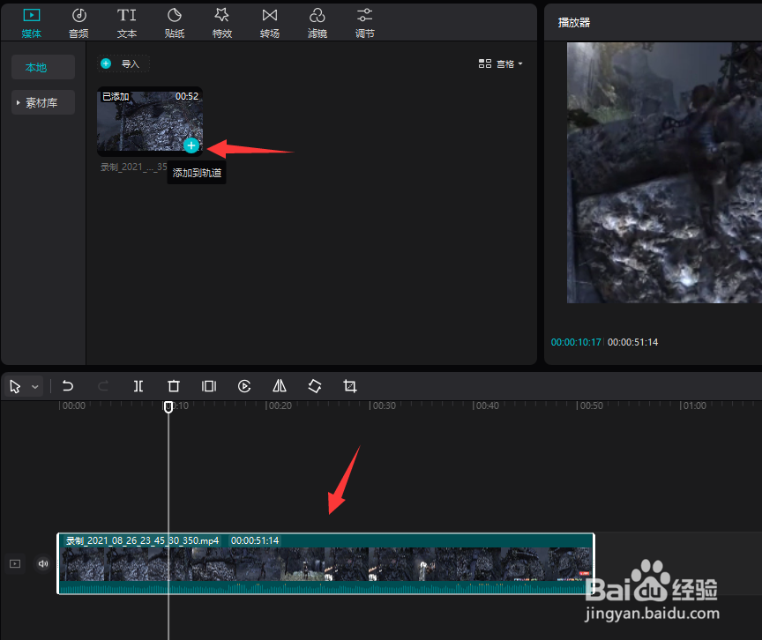This screenshot has height=640, width=762.
Task: Select the 本地 local media category
Action: [42, 67]
